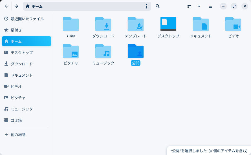Show 最近開いたファイル in sidebar

pyautogui.click(x=27, y=19)
